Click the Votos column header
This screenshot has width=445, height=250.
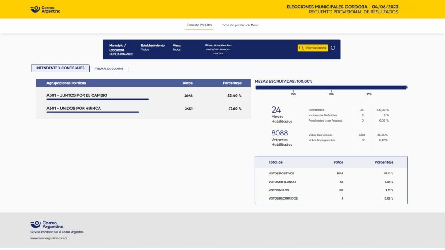pyautogui.click(x=187, y=83)
